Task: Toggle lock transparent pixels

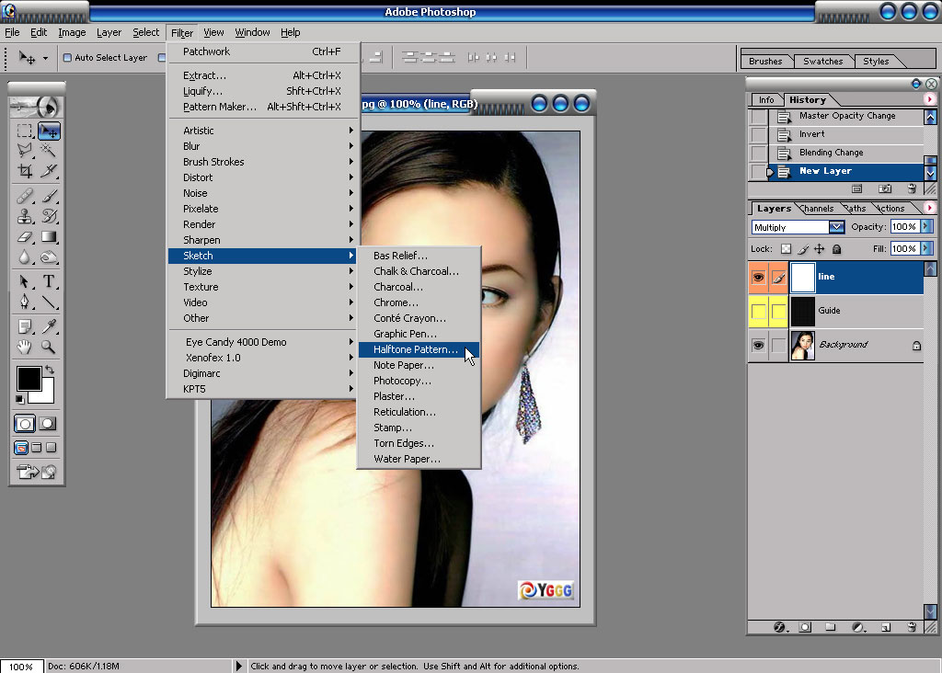Action: 786,249
